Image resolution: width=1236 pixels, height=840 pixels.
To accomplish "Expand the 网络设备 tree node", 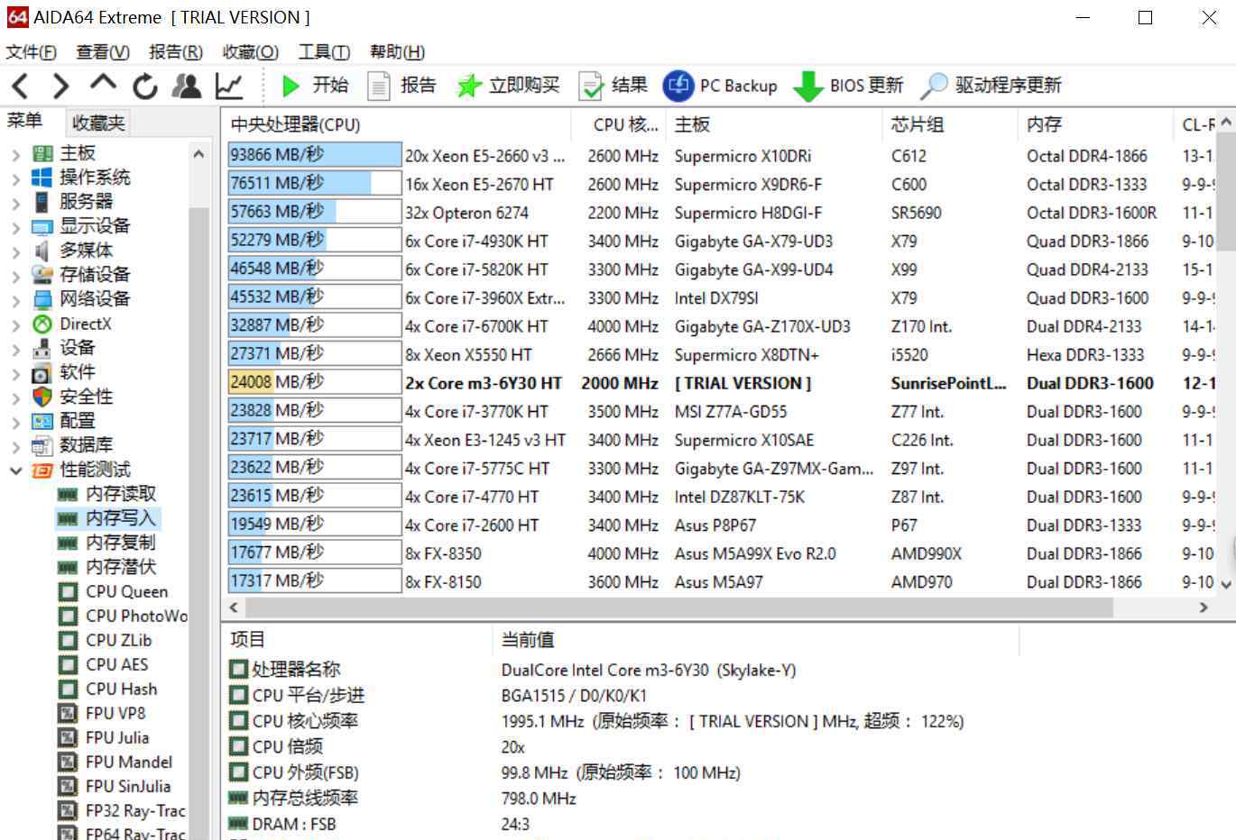I will pyautogui.click(x=15, y=300).
